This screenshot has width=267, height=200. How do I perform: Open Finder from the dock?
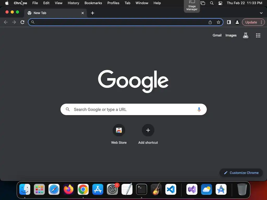tap(25, 189)
